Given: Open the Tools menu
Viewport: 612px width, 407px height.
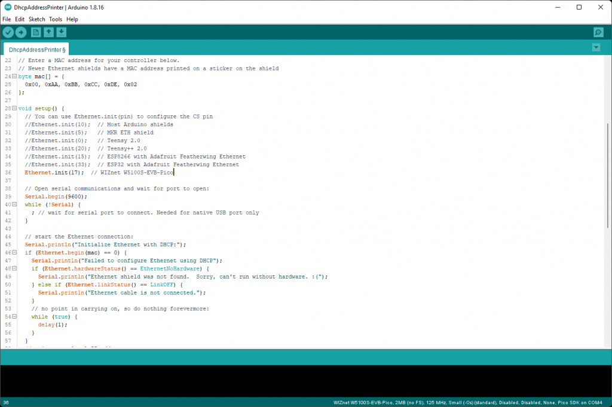Looking at the screenshot, I should point(56,19).
